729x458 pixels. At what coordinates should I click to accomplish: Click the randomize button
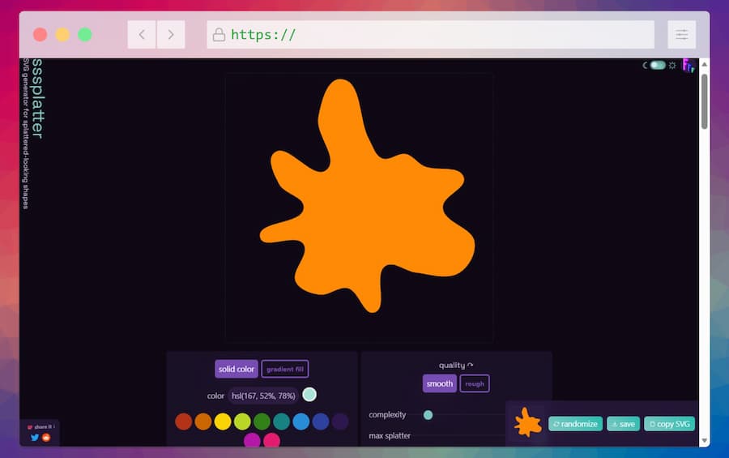(x=575, y=424)
